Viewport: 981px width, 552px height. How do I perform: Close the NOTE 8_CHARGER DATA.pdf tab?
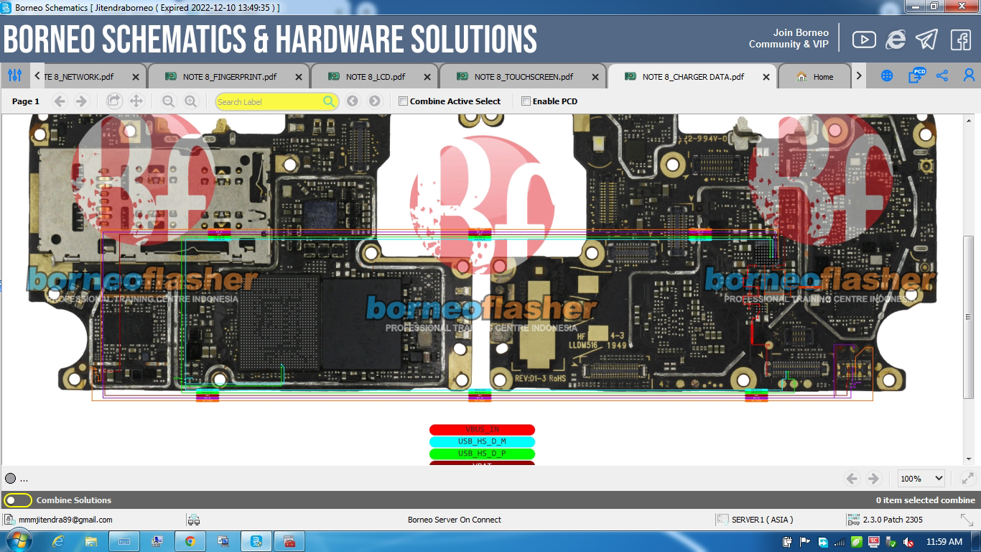[x=766, y=77]
